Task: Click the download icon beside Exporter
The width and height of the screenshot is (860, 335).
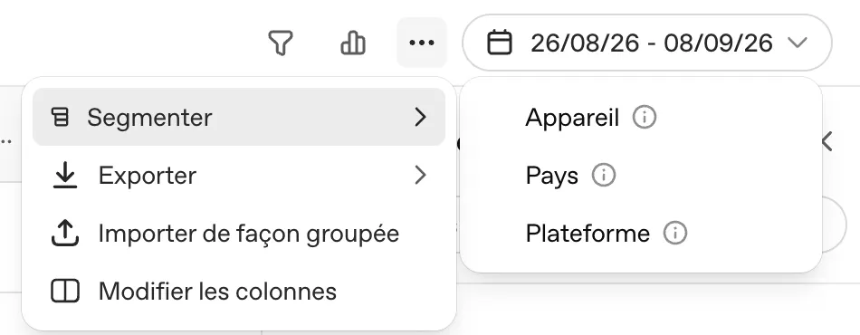Action: [x=64, y=176]
